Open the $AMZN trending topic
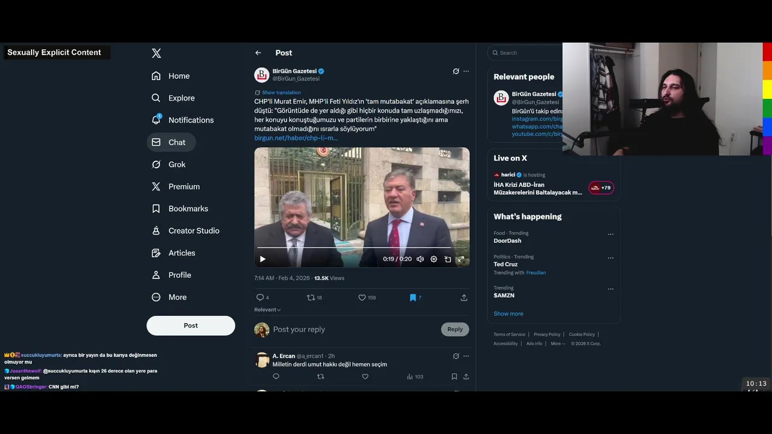Viewport: 772px width, 434px height. 504,295
